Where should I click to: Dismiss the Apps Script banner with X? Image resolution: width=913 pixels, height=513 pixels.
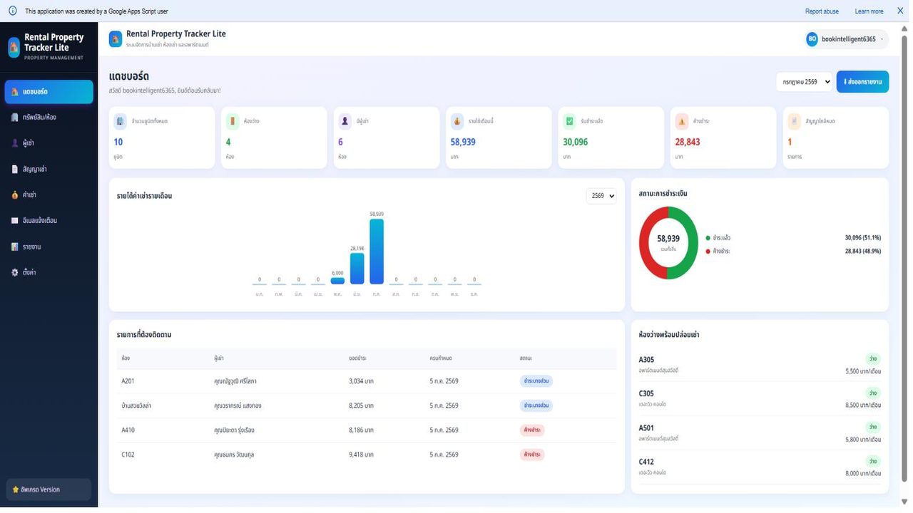click(x=900, y=11)
